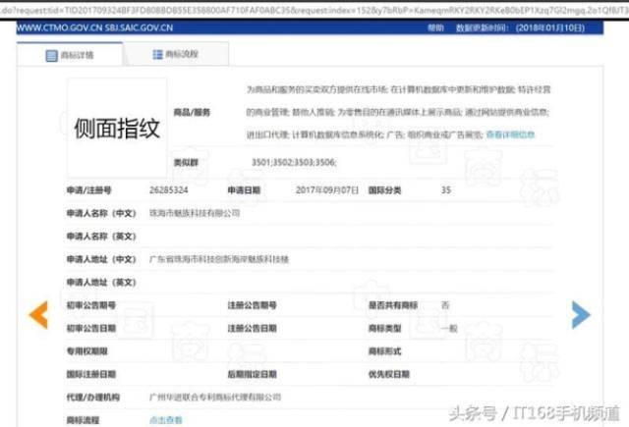
Task: Select agency 广州华进联合专利商标代理有限公司
Action: (x=215, y=397)
